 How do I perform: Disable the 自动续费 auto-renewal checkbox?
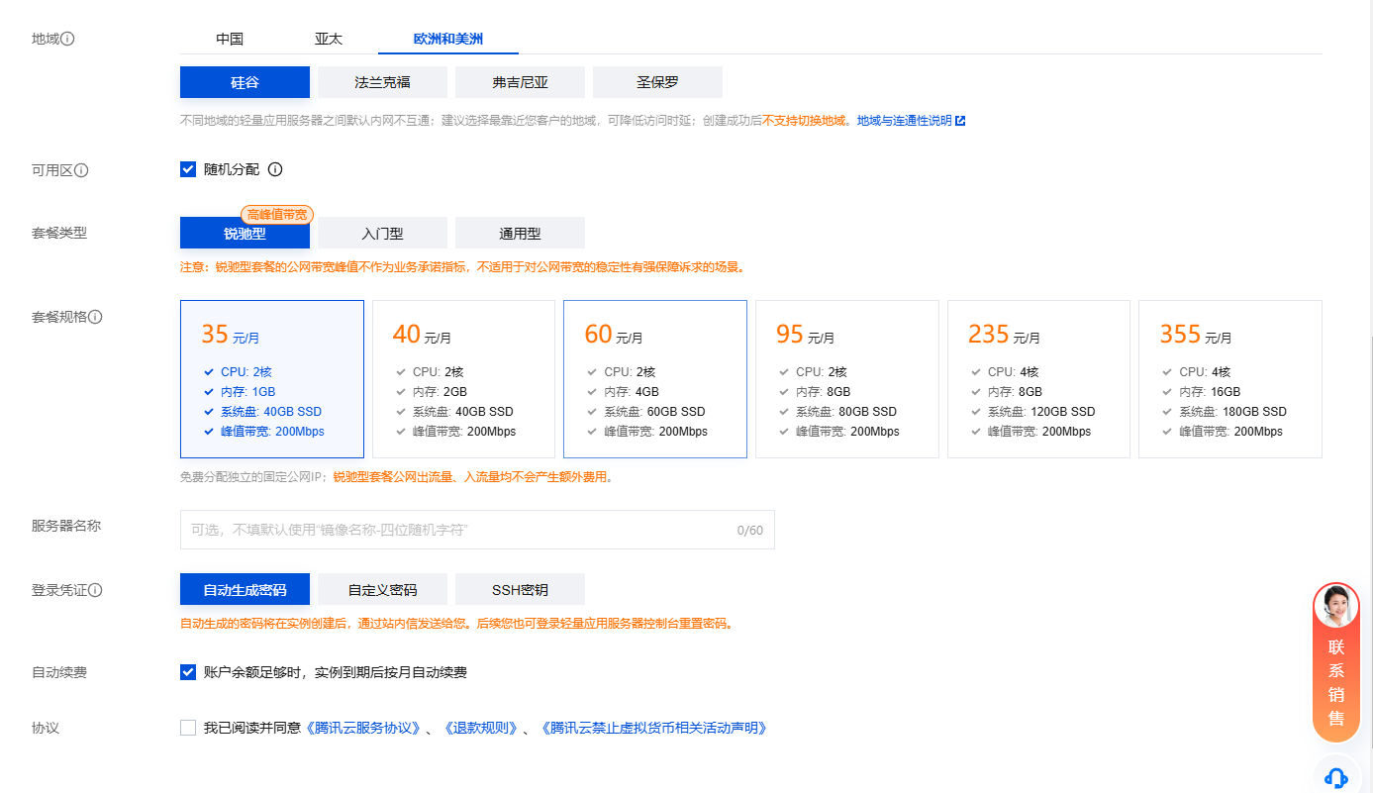(188, 672)
